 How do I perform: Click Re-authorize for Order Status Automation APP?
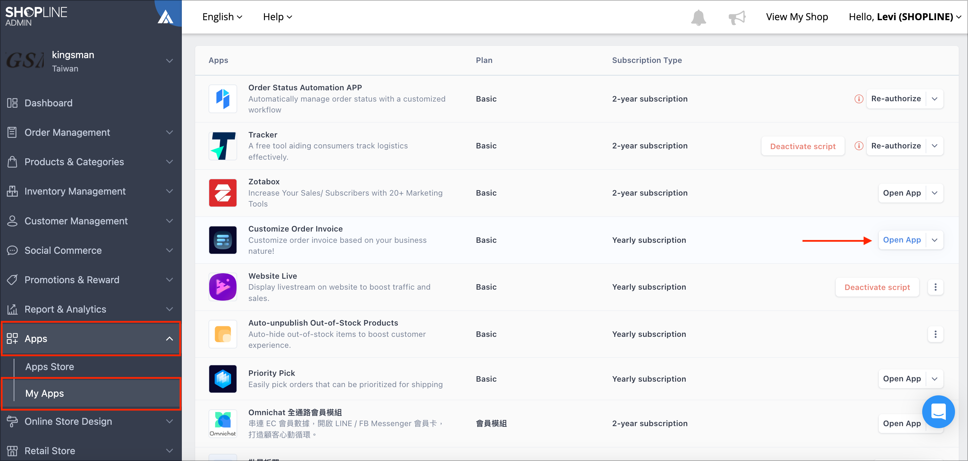click(896, 99)
